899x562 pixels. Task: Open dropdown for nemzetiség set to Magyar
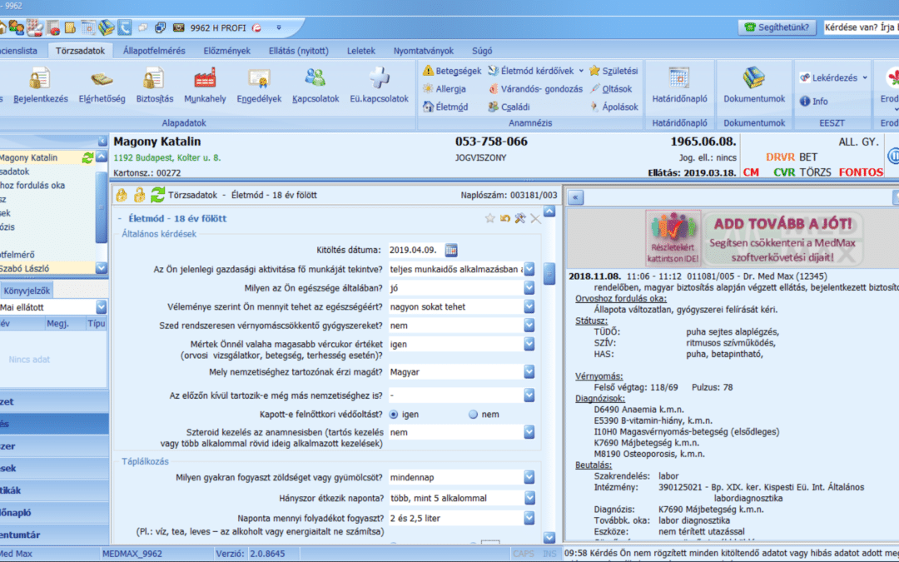pos(529,372)
